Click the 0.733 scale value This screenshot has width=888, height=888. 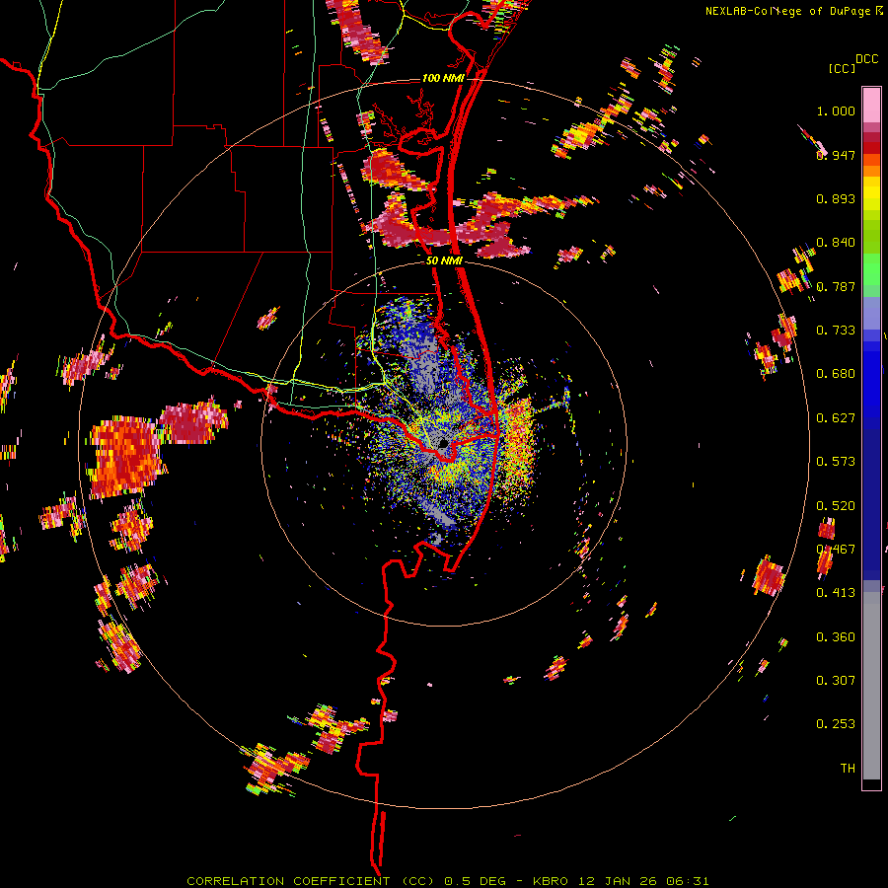(836, 331)
